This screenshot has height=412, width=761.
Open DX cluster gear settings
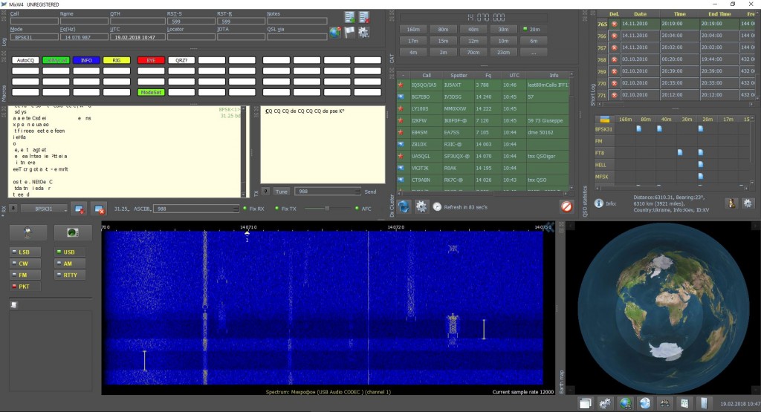421,207
